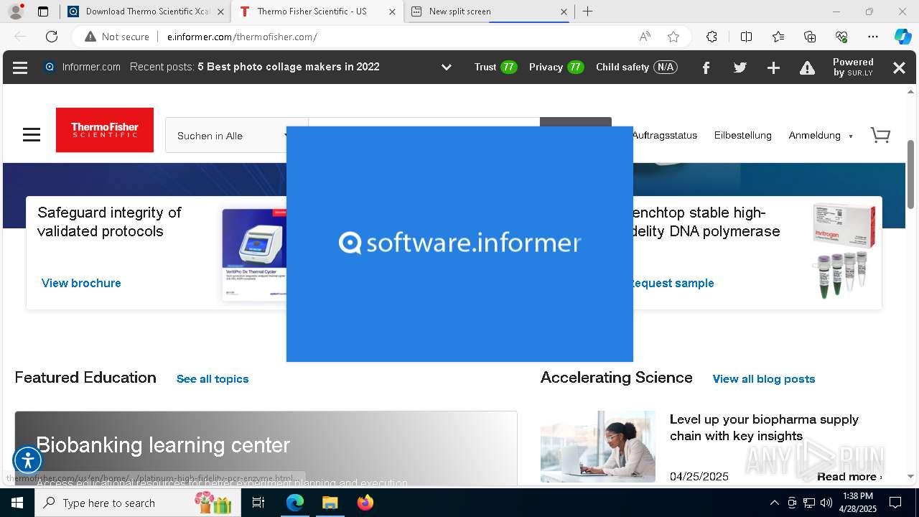
Task: Click the Windows Start button
Action: (x=17, y=503)
